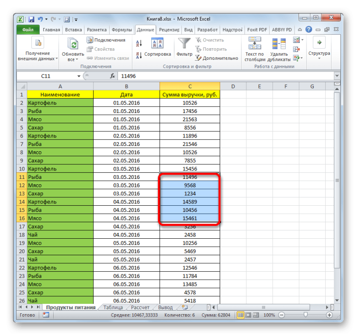Screen dimensions: 357x336
Task: Click the zoom slider handle
Action: (x=306, y=315)
